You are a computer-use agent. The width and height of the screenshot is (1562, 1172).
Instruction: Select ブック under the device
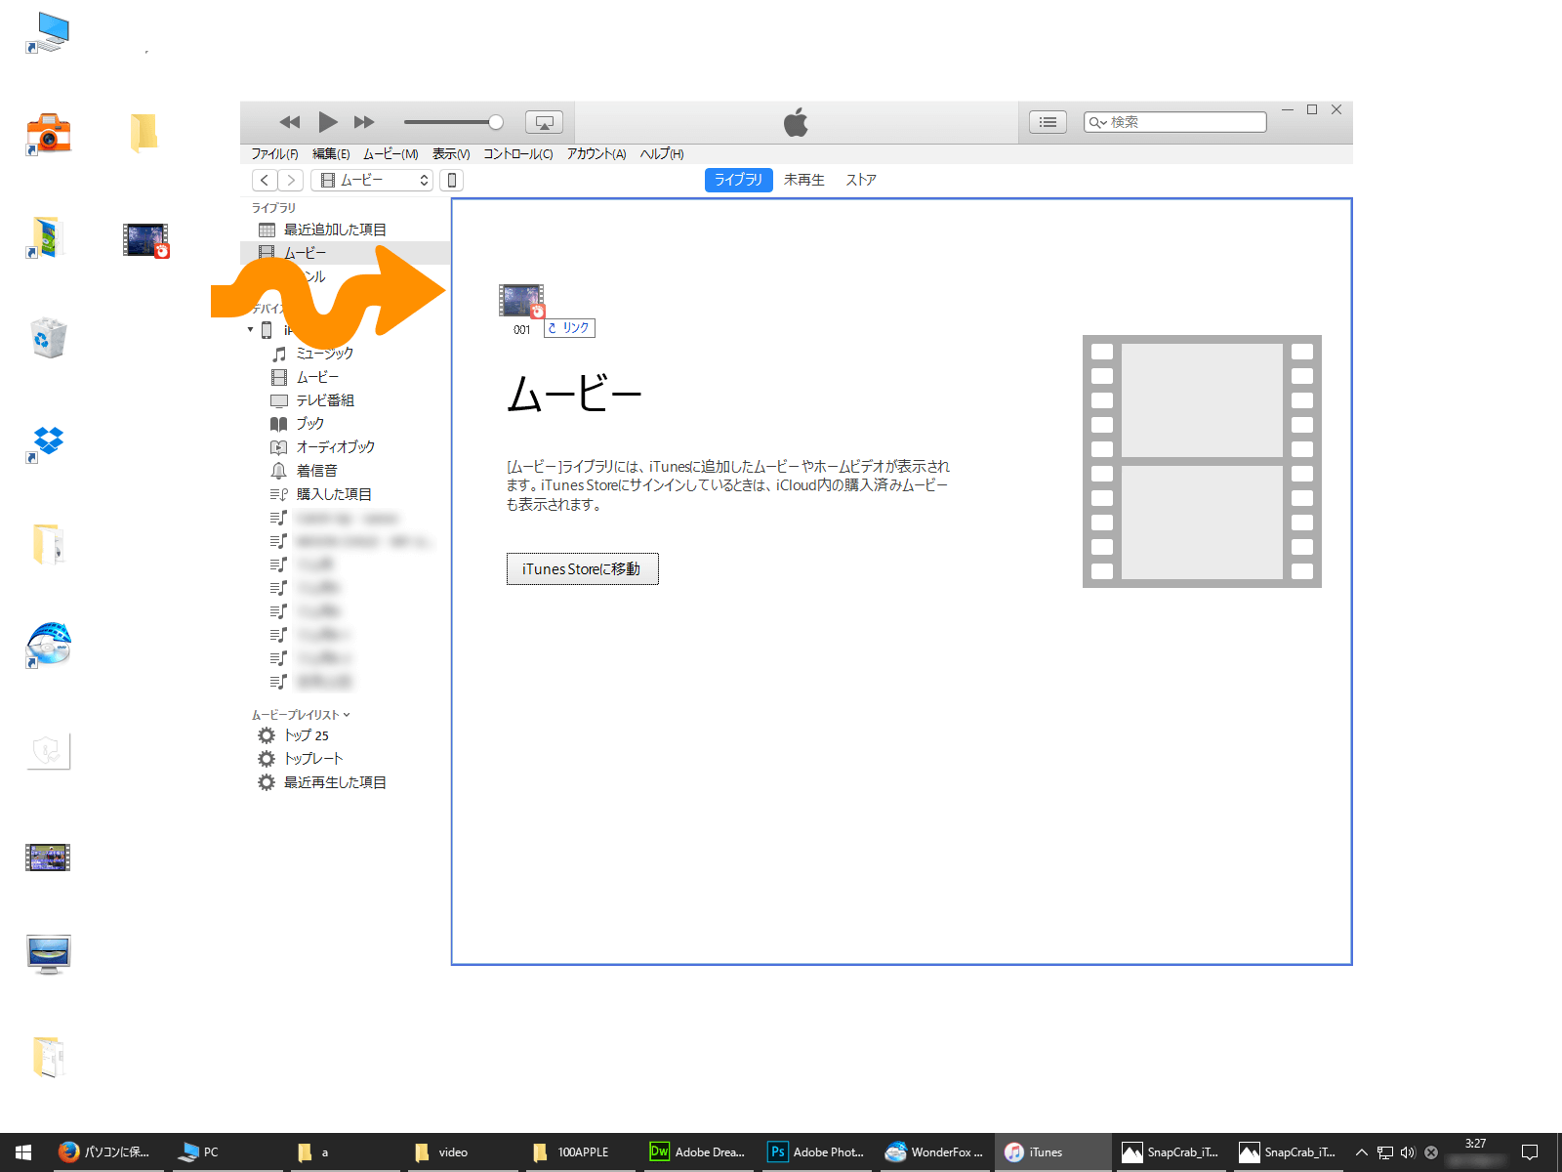346,424
